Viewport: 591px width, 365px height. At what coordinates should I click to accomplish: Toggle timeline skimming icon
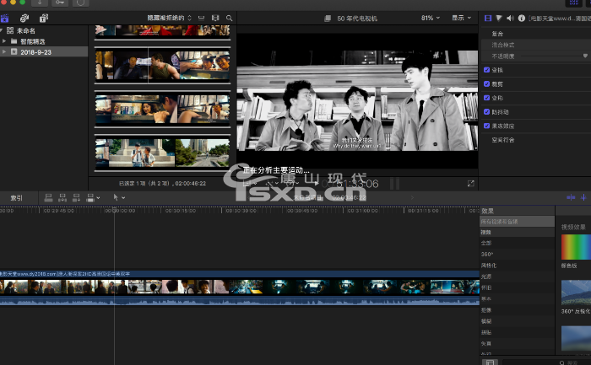click(x=571, y=197)
